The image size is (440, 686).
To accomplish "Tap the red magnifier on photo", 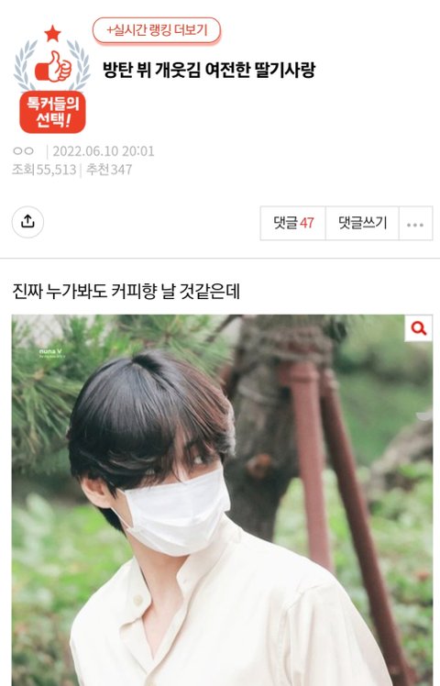I will pos(419,328).
